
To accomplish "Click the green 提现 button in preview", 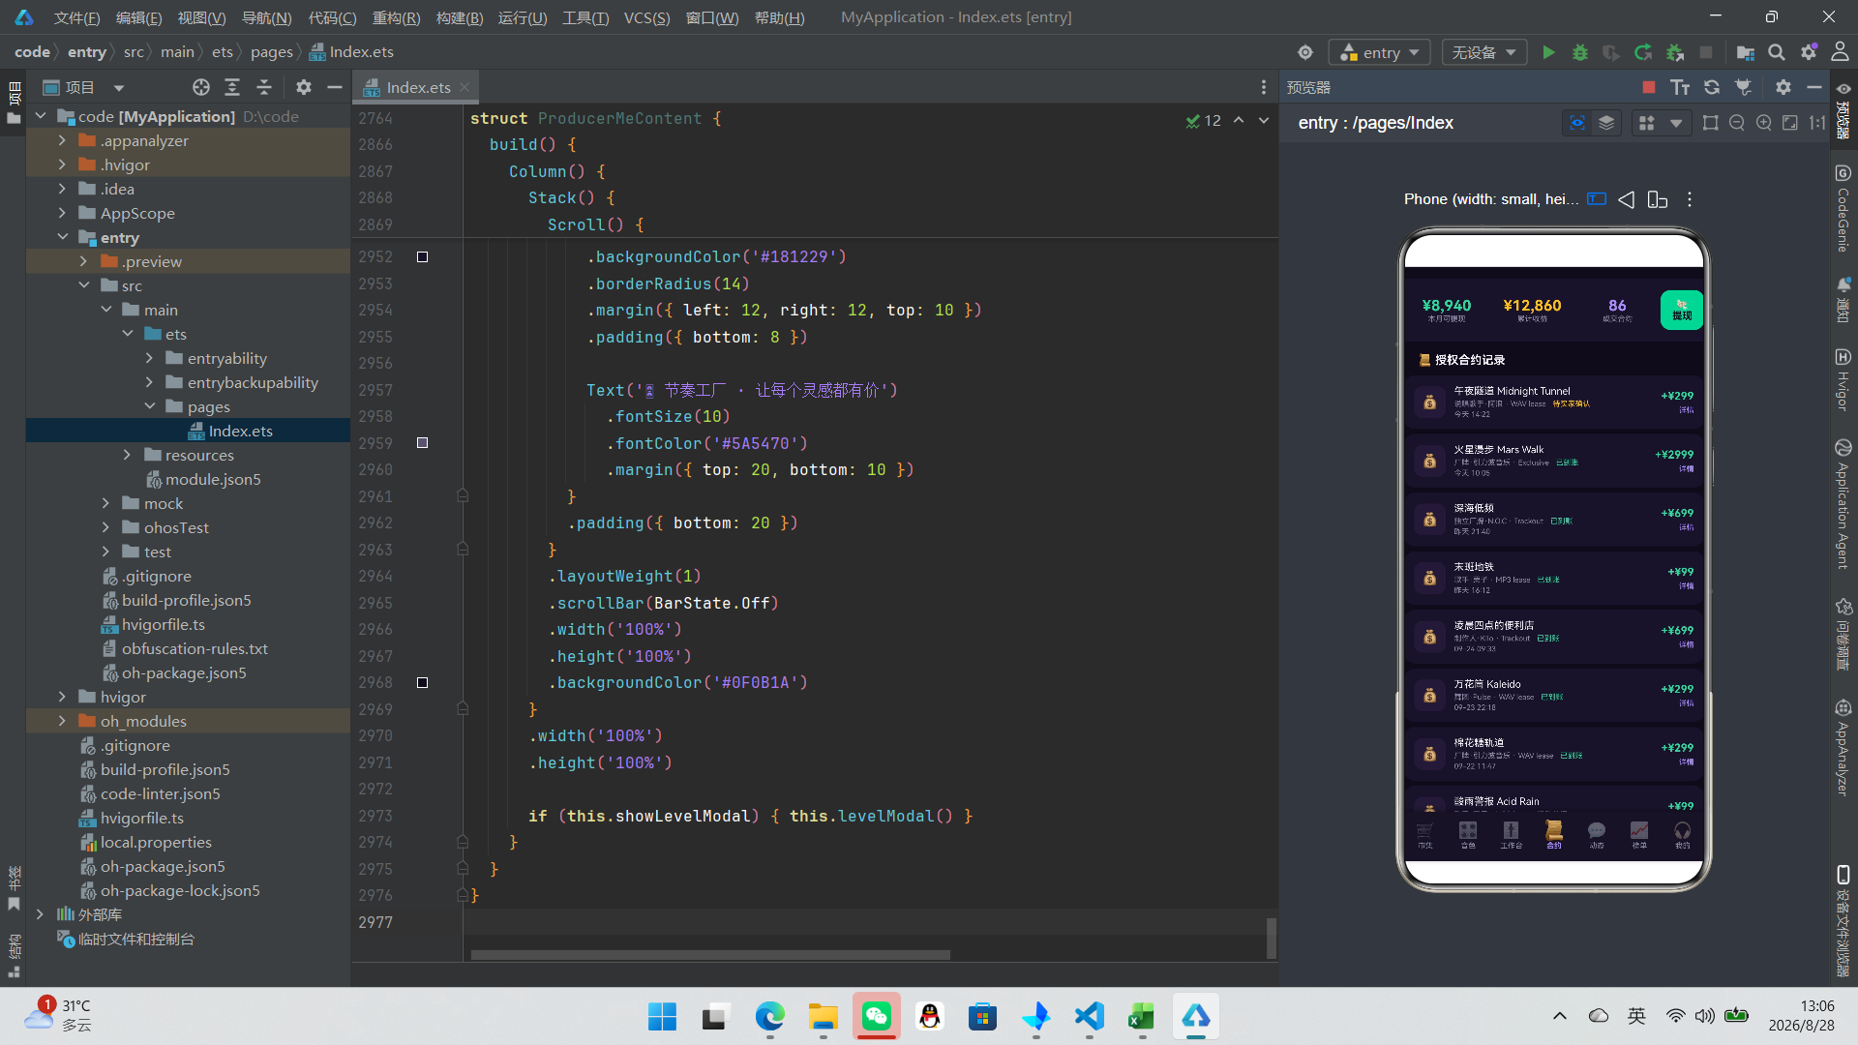I will click(x=1681, y=311).
